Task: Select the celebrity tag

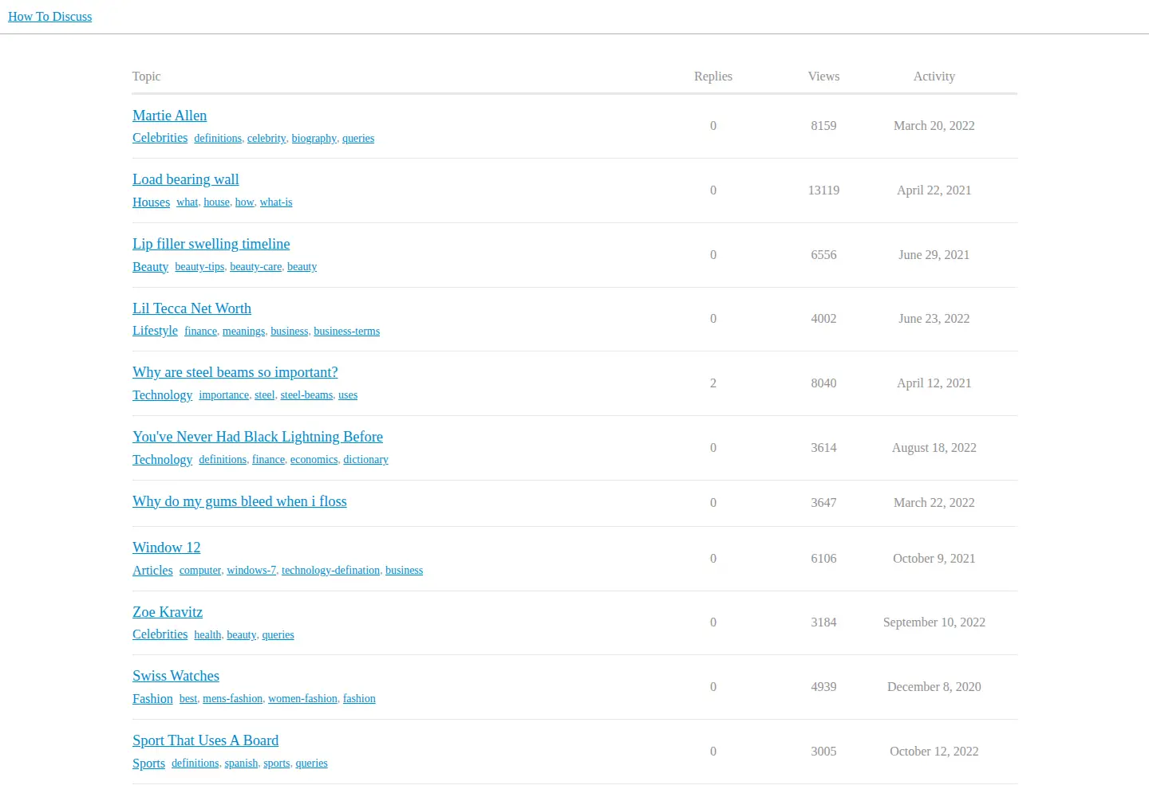Action: click(267, 139)
